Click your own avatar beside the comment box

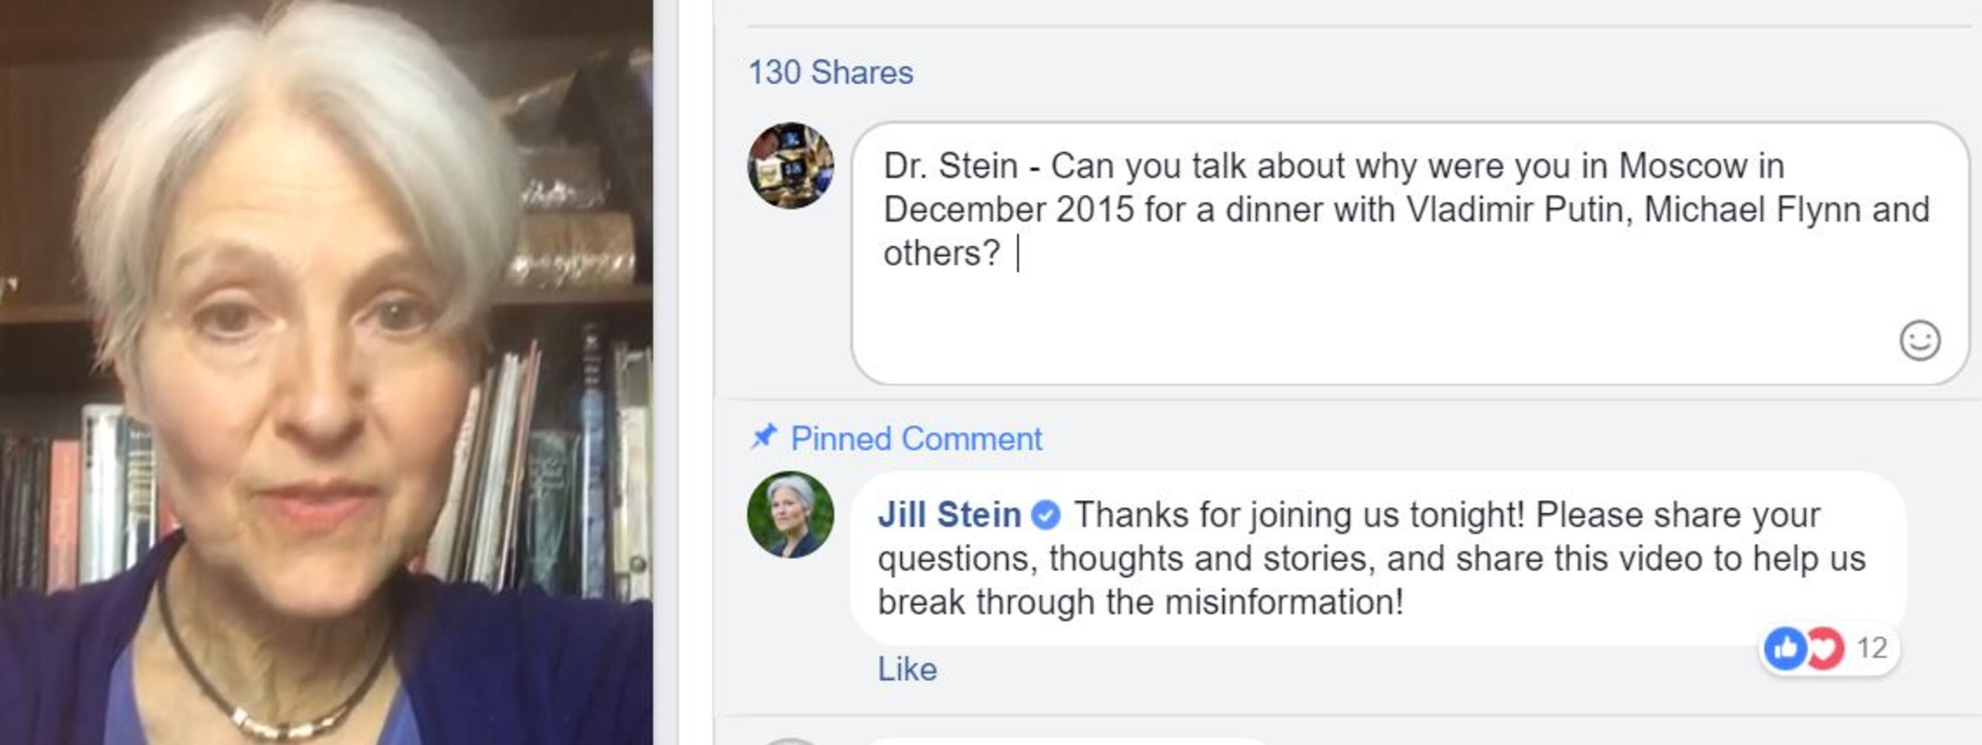coord(790,165)
